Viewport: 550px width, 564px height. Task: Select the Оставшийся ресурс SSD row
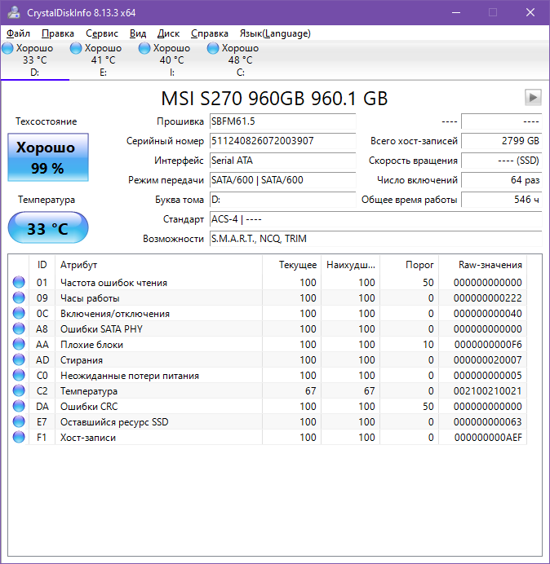pyautogui.click(x=268, y=421)
